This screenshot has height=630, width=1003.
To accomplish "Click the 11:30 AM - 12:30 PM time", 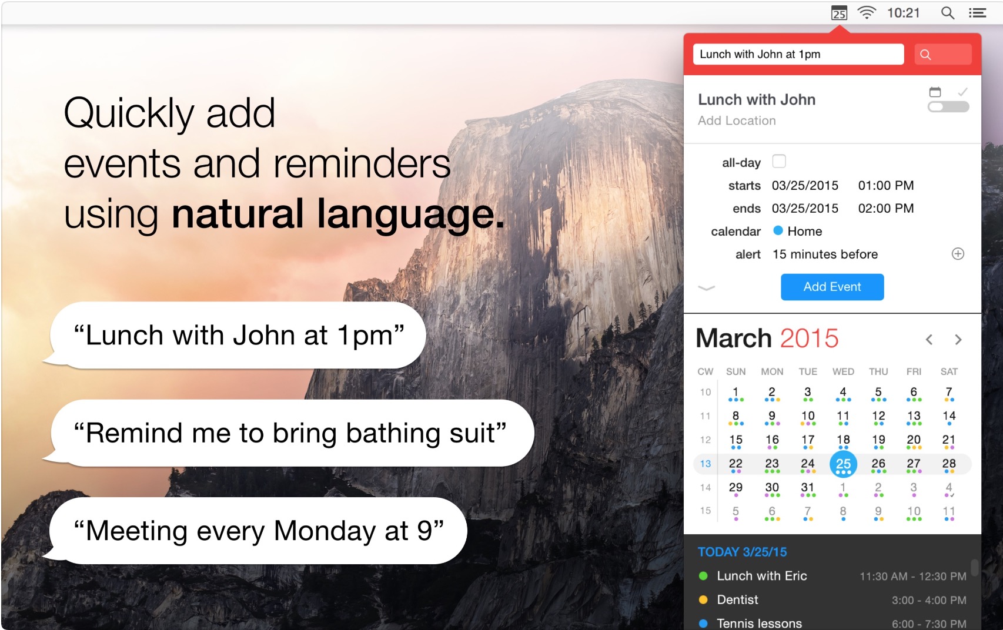I will pos(913,577).
